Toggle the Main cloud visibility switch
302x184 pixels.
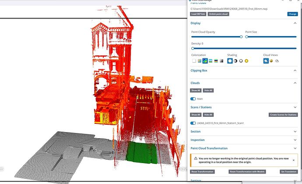coord(193,99)
